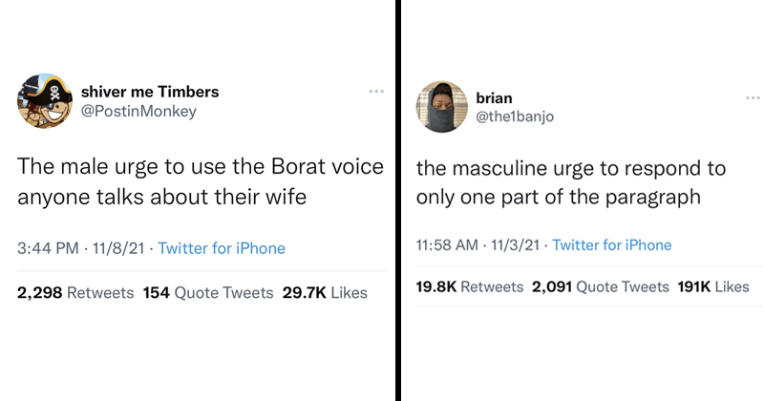Screen dimensions: 764x401
Task: Open brian's display name
Action: coord(496,97)
